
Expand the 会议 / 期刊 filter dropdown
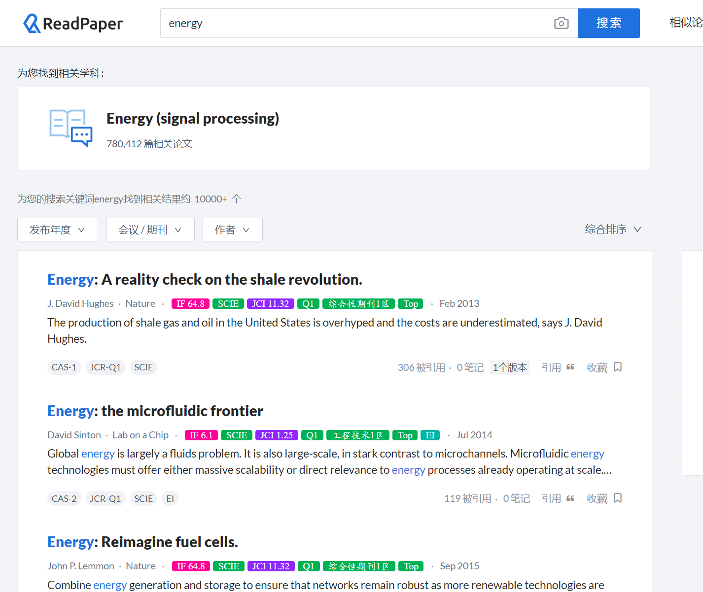pos(150,230)
